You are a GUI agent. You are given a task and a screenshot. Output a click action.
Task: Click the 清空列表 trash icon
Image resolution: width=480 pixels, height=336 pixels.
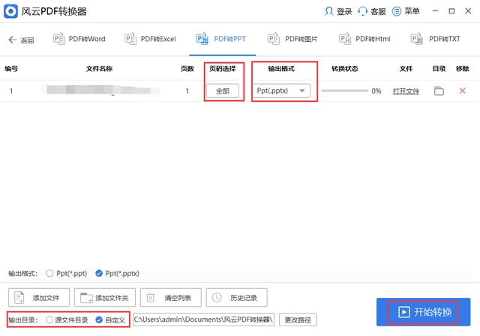coord(151,297)
